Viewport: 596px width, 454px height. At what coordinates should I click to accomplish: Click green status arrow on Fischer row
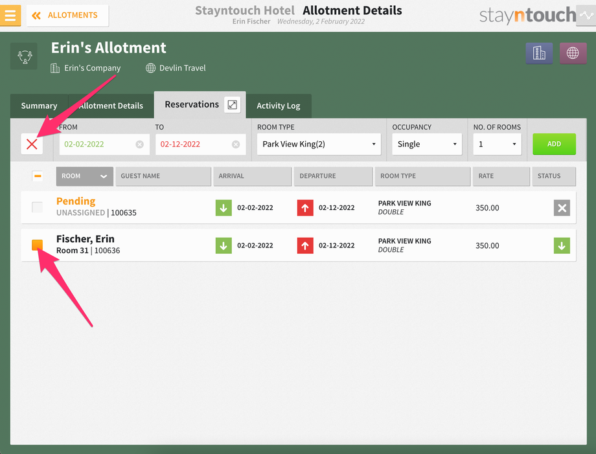click(x=562, y=245)
